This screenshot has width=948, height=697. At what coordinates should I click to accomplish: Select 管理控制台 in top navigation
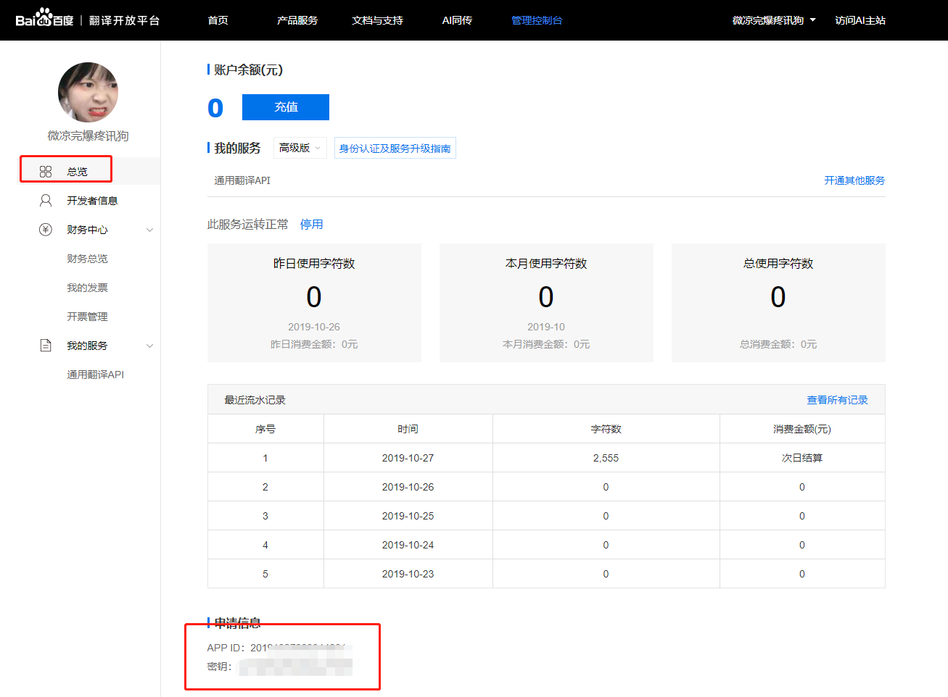click(x=537, y=20)
